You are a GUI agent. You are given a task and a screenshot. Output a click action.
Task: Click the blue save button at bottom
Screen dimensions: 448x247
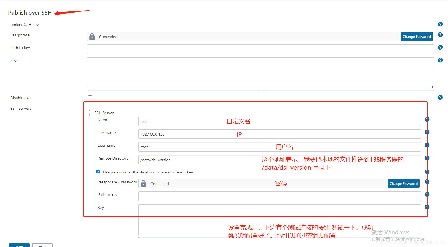click(19, 245)
